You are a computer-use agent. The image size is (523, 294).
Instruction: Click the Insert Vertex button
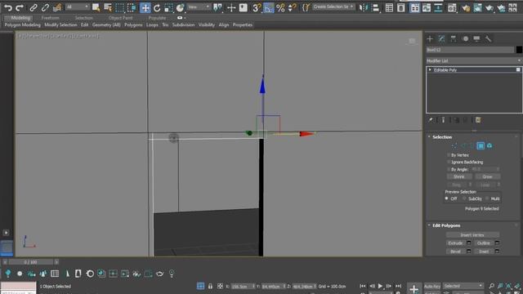pos(472,235)
